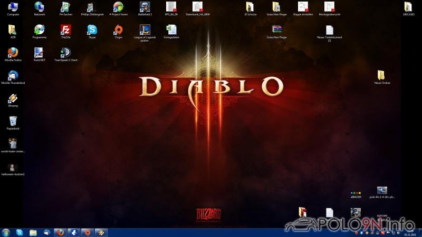
Task: Click the taskbar clock and date
Action: [410, 233]
